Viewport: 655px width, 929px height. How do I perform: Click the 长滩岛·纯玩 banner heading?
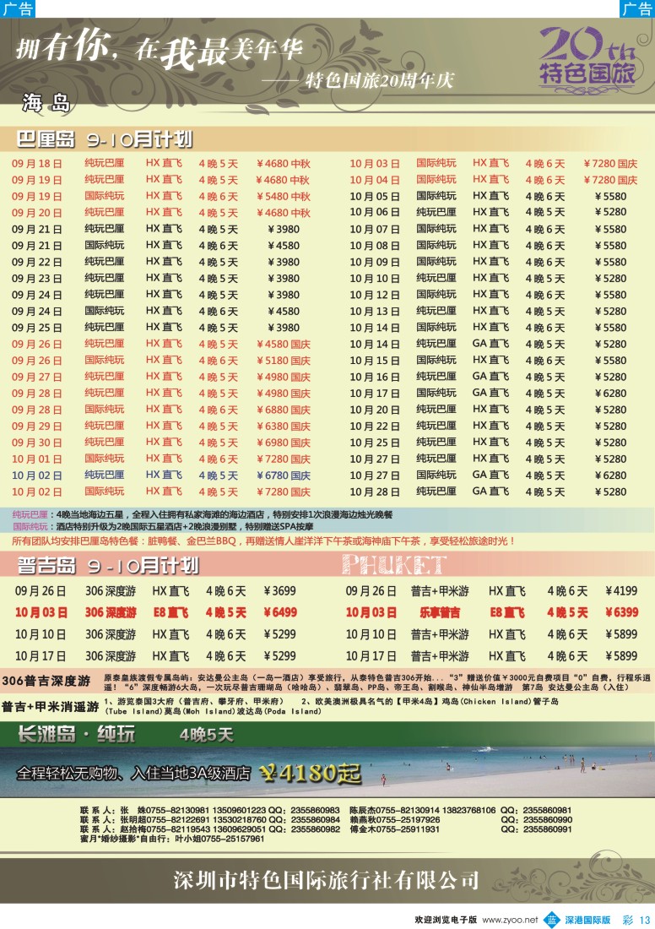[76, 735]
